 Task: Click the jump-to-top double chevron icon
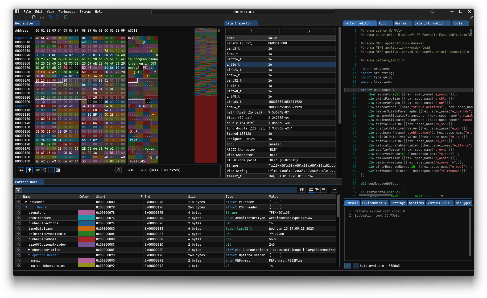click(118, 170)
